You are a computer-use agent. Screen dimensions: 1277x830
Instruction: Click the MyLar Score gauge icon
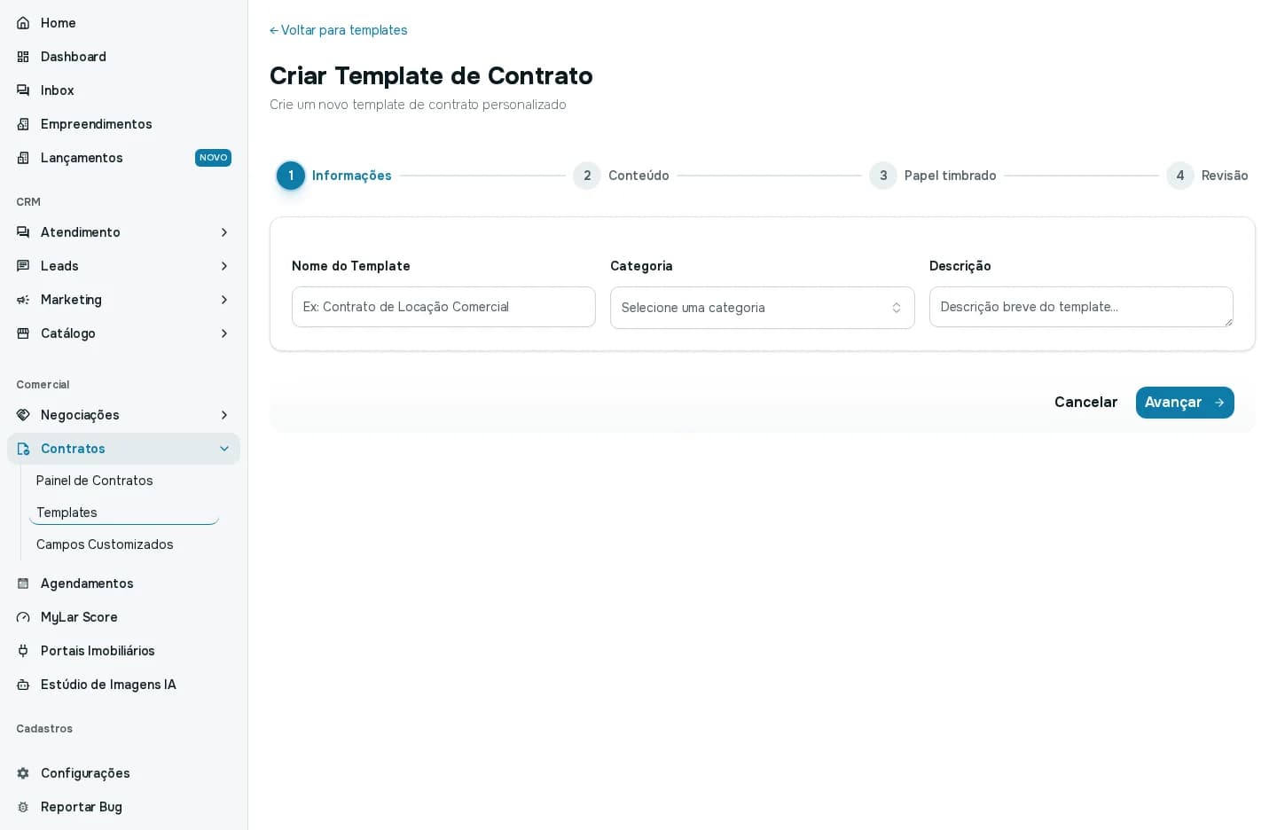click(23, 617)
